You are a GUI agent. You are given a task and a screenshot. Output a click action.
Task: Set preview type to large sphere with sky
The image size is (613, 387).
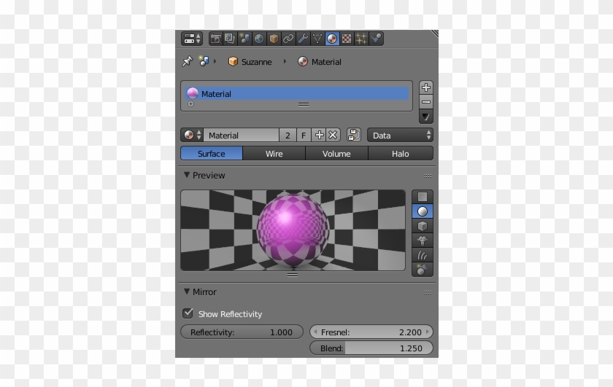[x=423, y=270]
